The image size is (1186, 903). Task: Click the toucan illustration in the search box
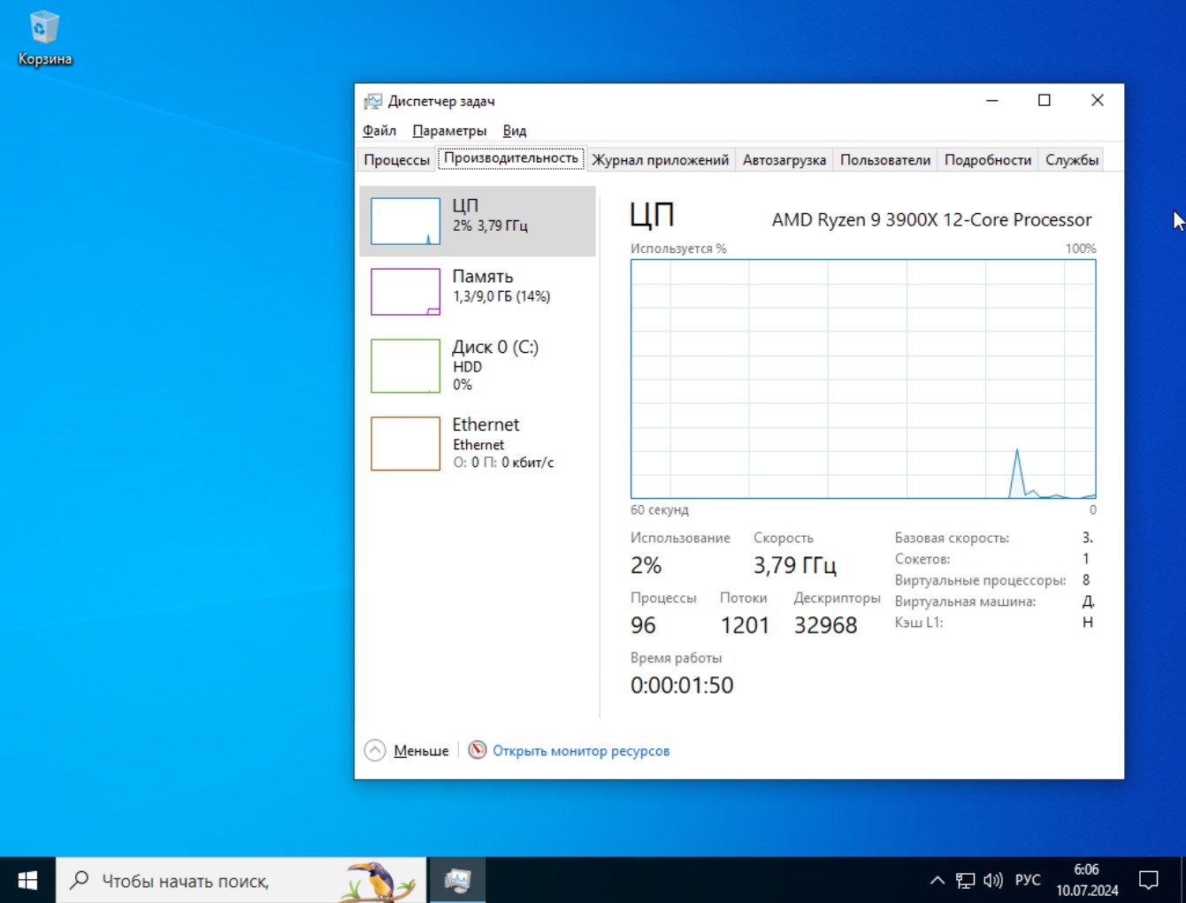pos(380,881)
